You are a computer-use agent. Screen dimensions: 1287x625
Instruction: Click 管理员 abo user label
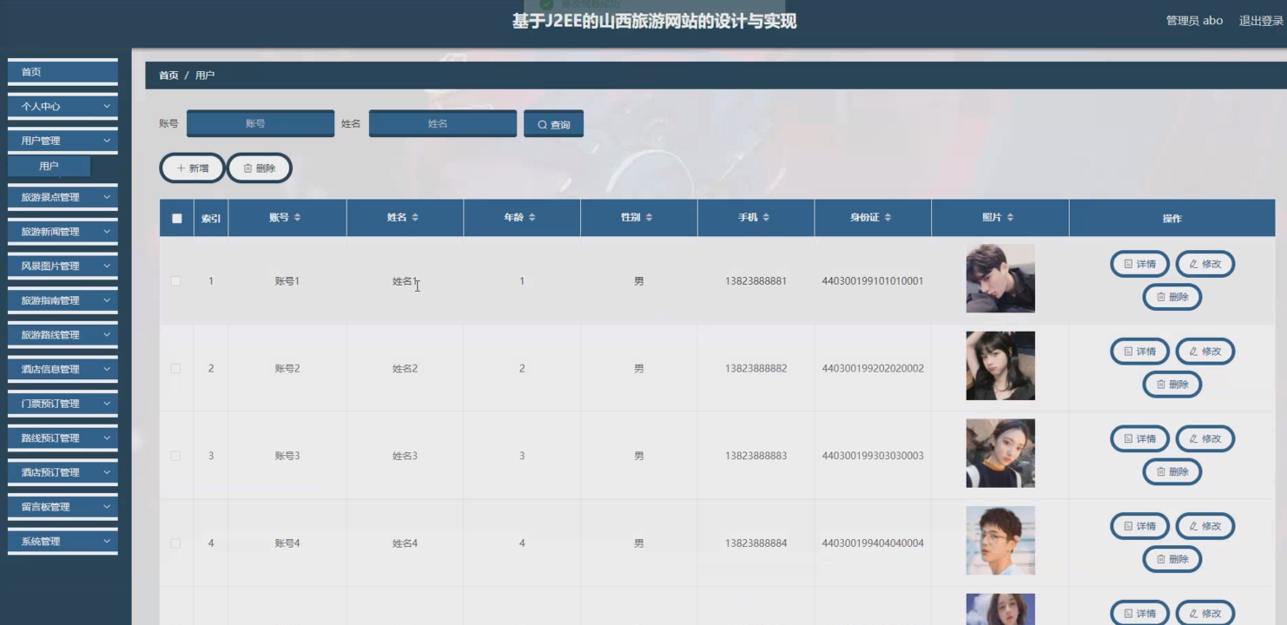[1194, 21]
